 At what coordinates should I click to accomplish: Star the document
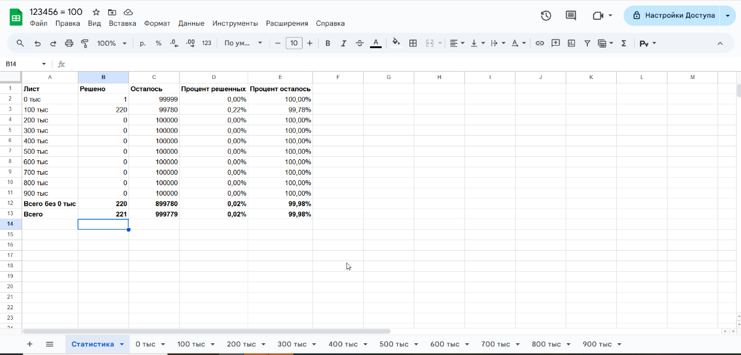pos(96,12)
